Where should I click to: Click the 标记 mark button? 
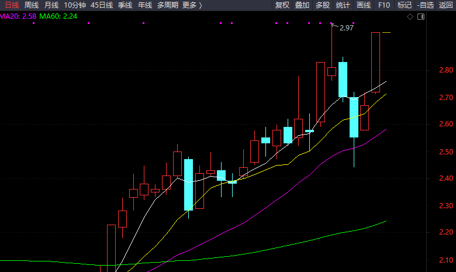(404, 5)
